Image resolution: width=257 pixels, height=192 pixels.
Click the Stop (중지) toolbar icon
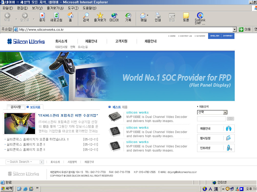point(42,17)
